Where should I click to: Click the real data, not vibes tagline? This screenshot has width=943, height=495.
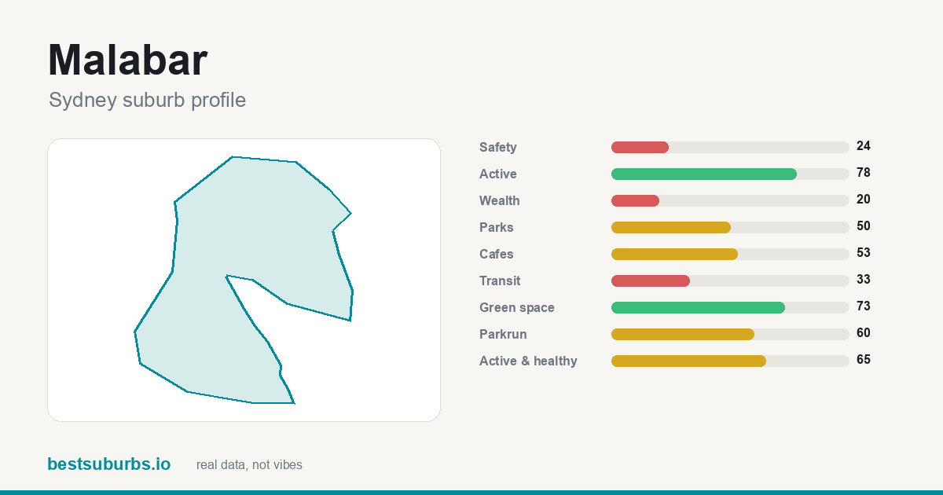pyautogui.click(x=249, y=465)
